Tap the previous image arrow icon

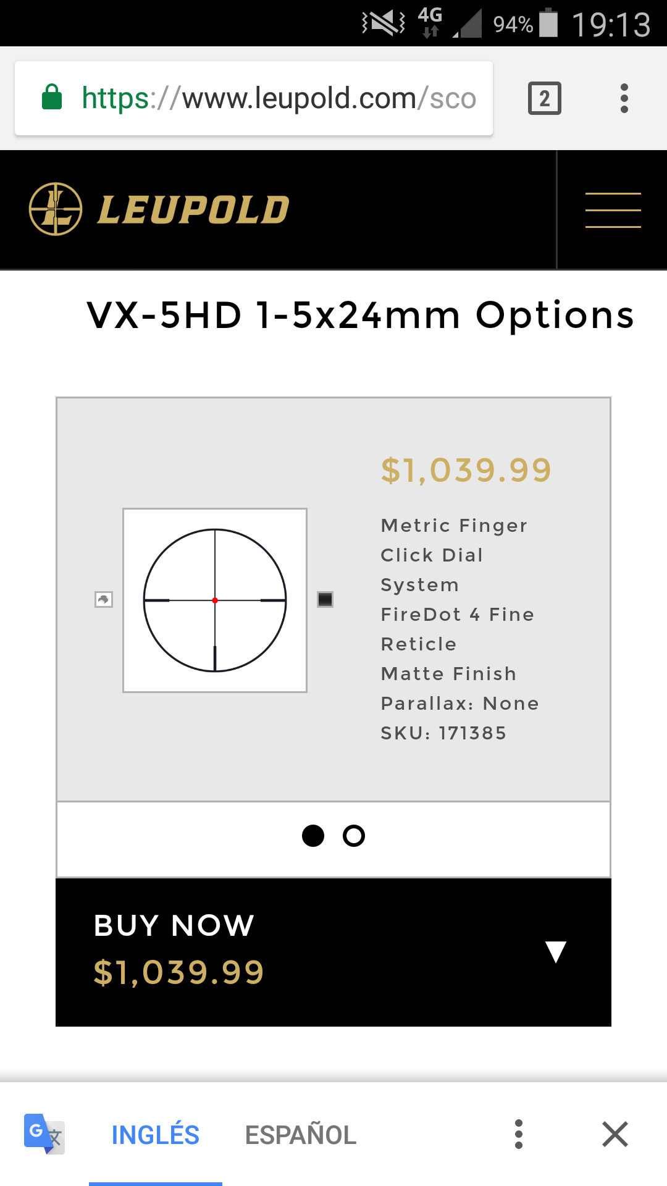click(x=104, y=599)
